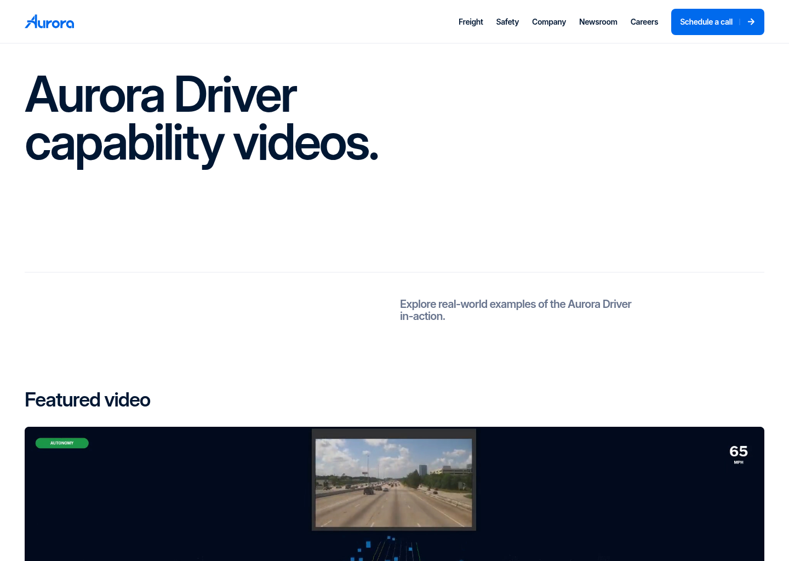Click the vertical separator in Schedule a call

[x=740, y=22]
